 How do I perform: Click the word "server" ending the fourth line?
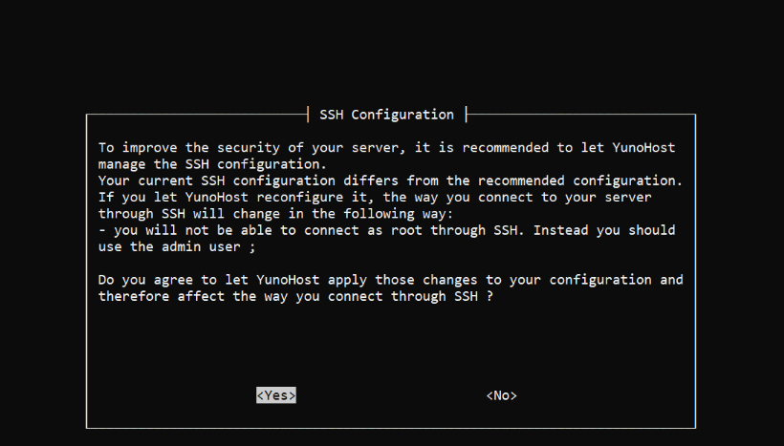tap(629, 197)
